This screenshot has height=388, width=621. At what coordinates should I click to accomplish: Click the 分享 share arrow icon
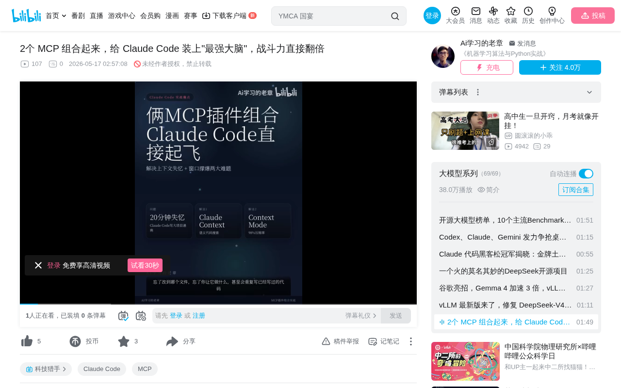[x=172, y=341]
